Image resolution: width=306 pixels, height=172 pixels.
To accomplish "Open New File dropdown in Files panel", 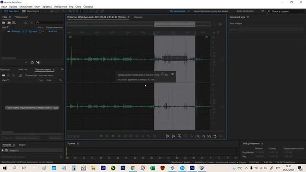I will click(14, 22).
